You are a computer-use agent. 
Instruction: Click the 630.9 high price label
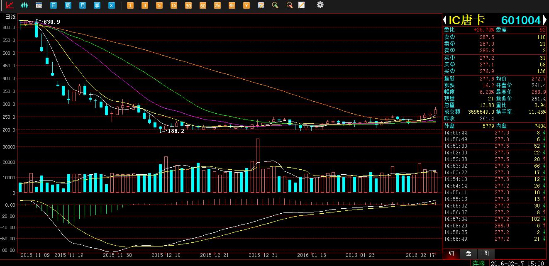[52, 22]
